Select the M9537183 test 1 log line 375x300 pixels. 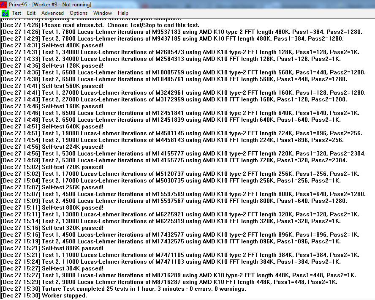(x=182, y=32)
